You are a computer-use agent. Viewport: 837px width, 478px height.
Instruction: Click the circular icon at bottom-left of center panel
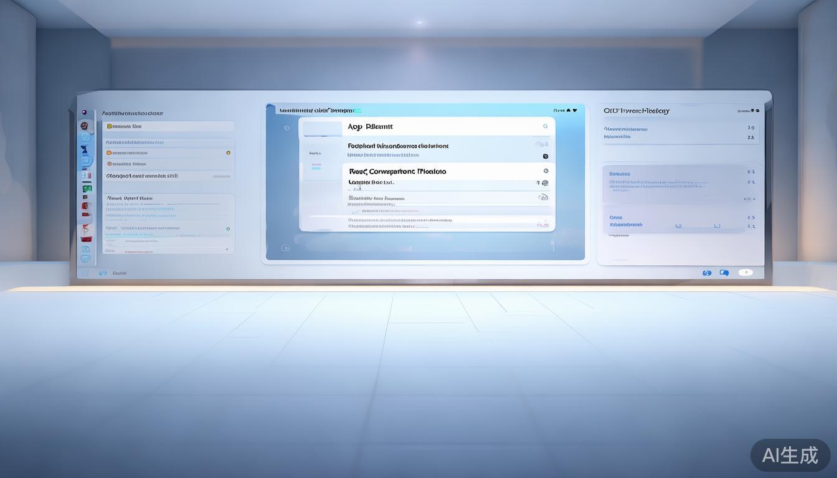(x=285, y=248)
